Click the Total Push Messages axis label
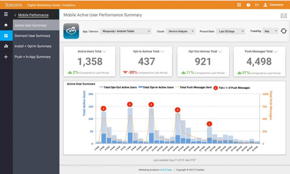The width and height of the screenshot is (290, 174). point(271,105)
